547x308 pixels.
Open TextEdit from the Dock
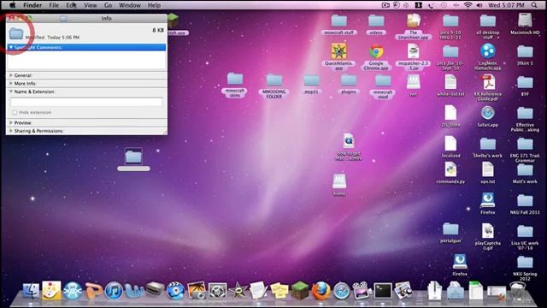pos(258,291)
